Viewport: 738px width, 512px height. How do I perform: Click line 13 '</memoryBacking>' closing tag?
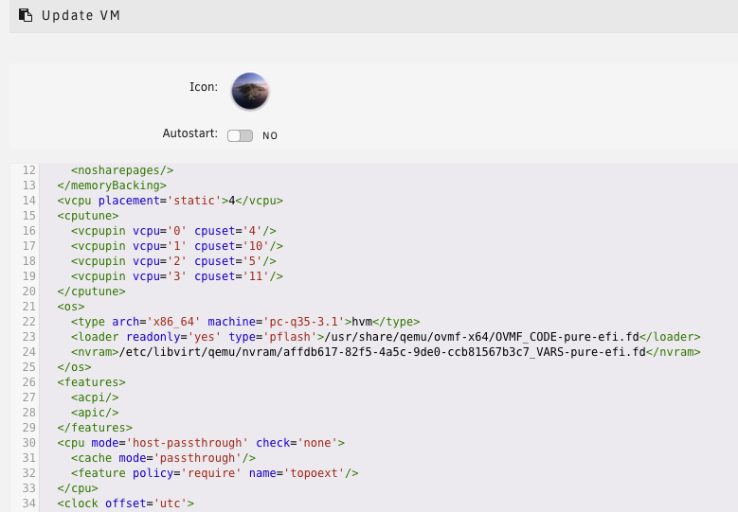[112, 185]
